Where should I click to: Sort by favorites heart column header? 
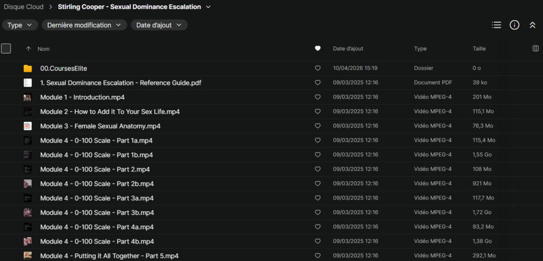coord(318,48)
